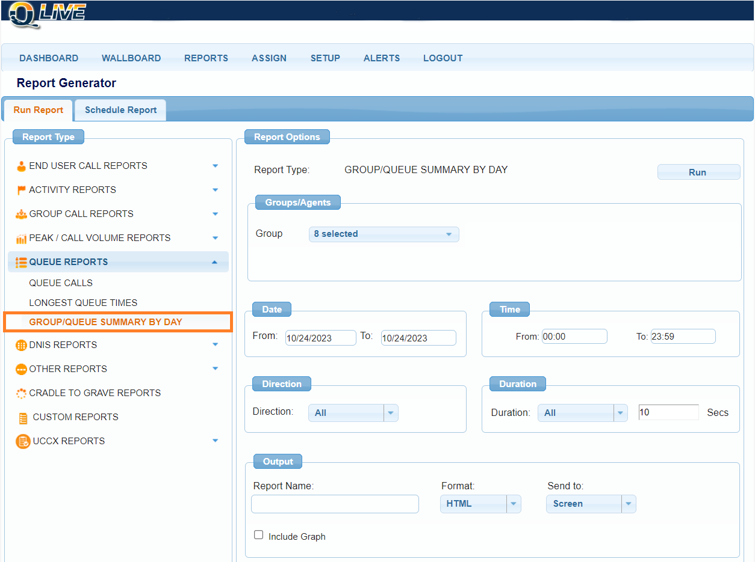The height and width of the screenshot is (562, 755).
Task: Click the Custom Reports document icon
Action: (x=23, y=418)
